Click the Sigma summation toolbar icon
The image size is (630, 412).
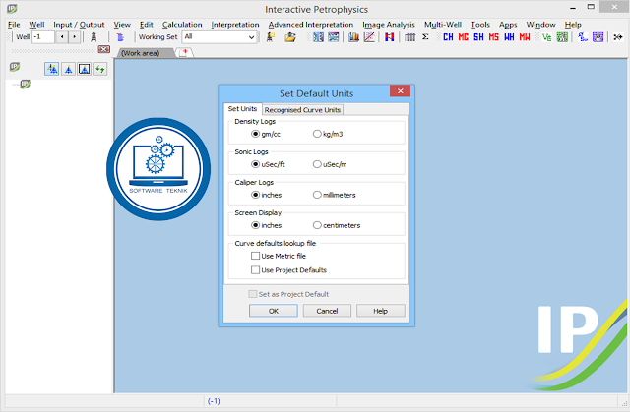coord(425,37)
